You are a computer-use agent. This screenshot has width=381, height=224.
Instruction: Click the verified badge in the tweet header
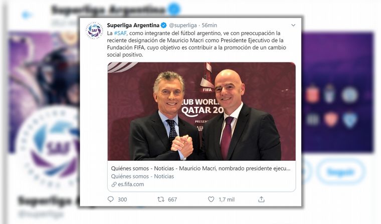pos(163,25)
